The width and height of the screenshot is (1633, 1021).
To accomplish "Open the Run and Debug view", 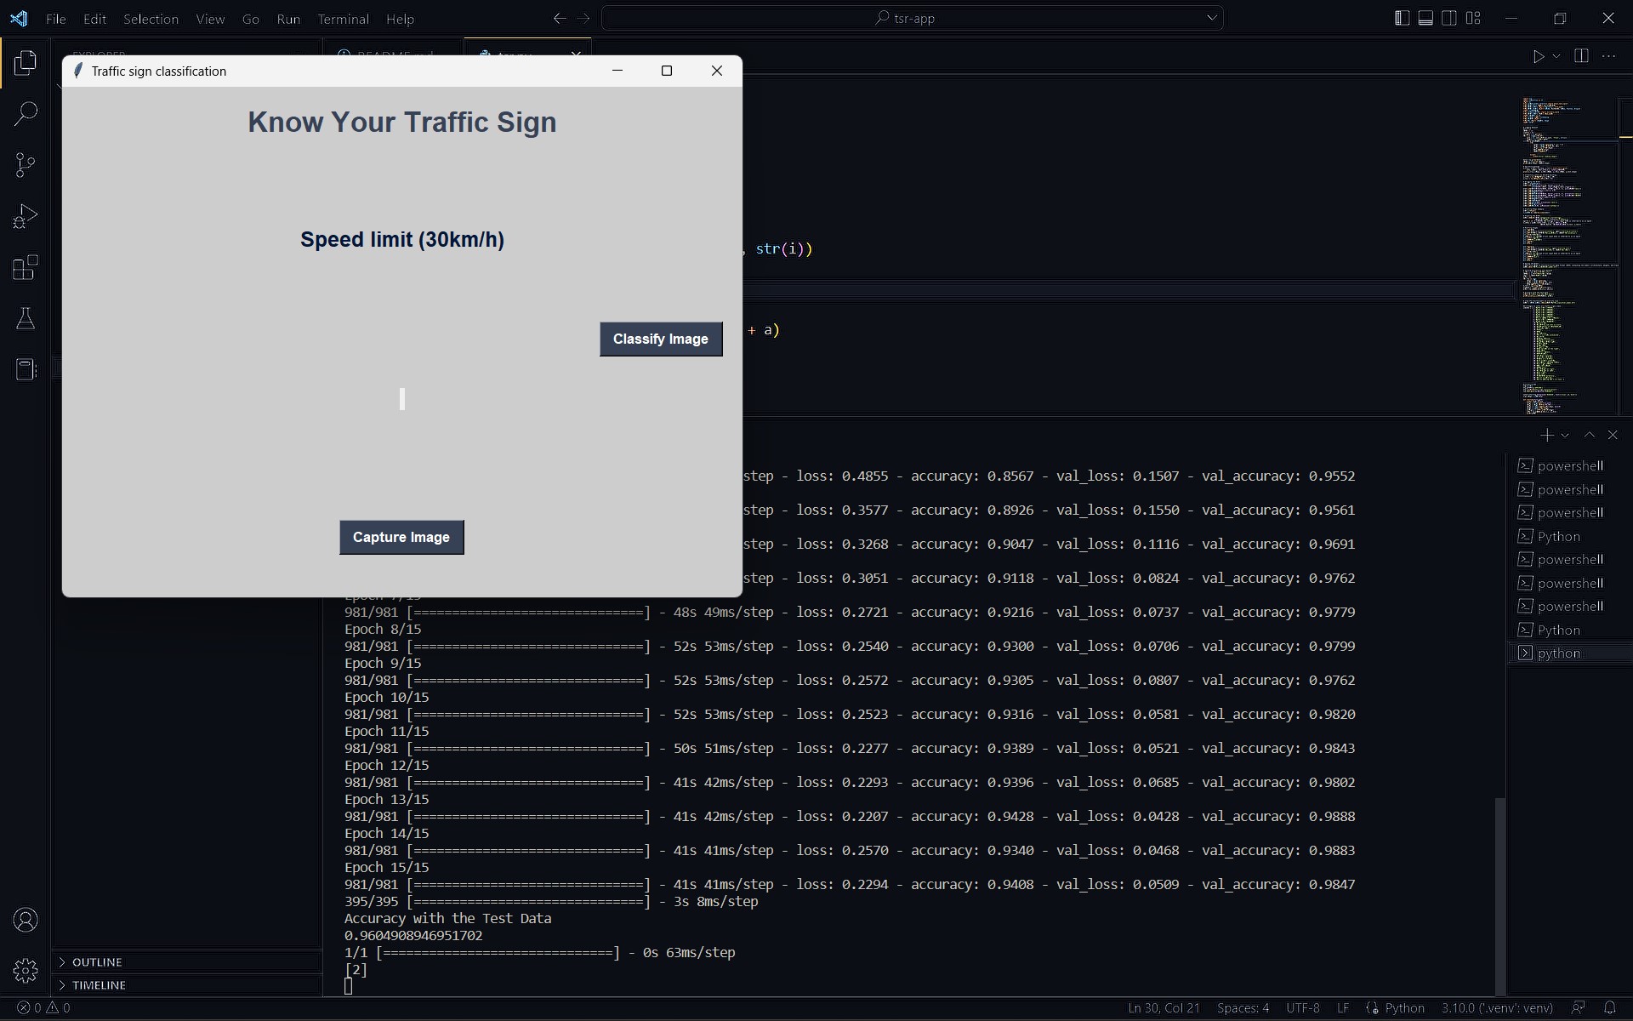I will [x=26, y=216].
